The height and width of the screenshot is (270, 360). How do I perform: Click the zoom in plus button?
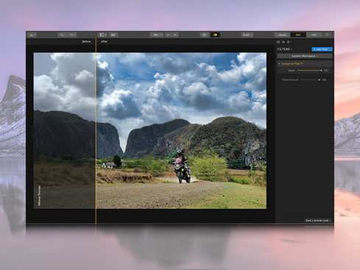[x=174, y=35]
